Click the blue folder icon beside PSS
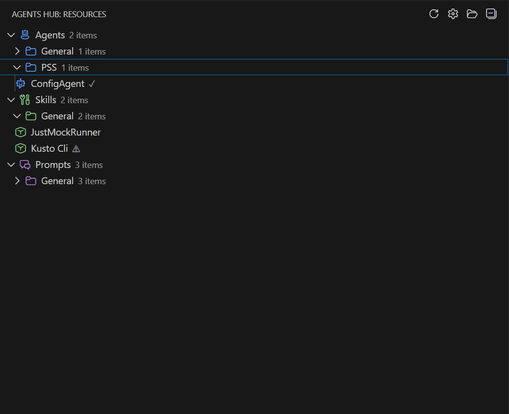The height and width of the screenshot is (414, 509). pos(31,67)
